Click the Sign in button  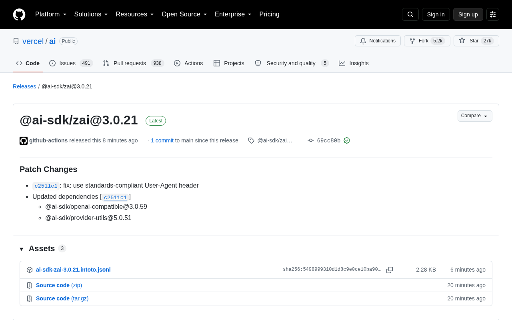[x=436, y=14]
